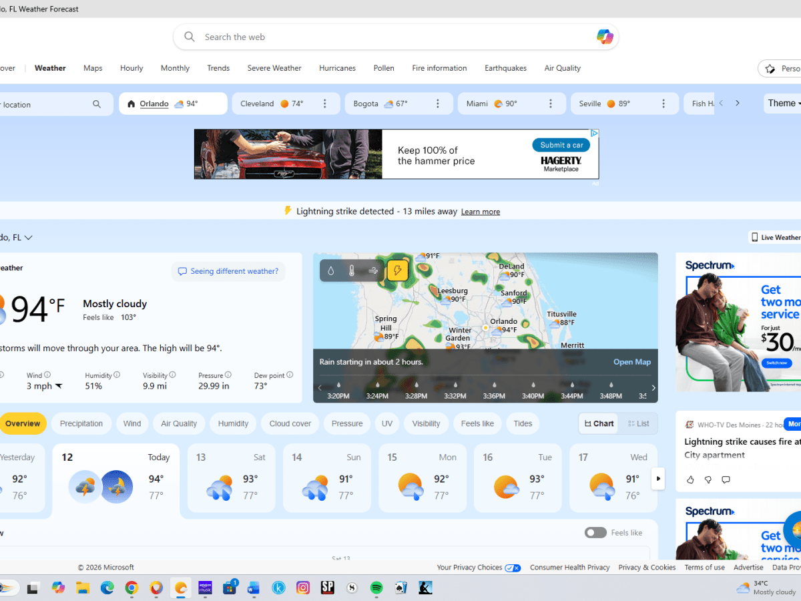Open the Hourly tab
Screen dimensions: 801x601
[x=131, y=68]
